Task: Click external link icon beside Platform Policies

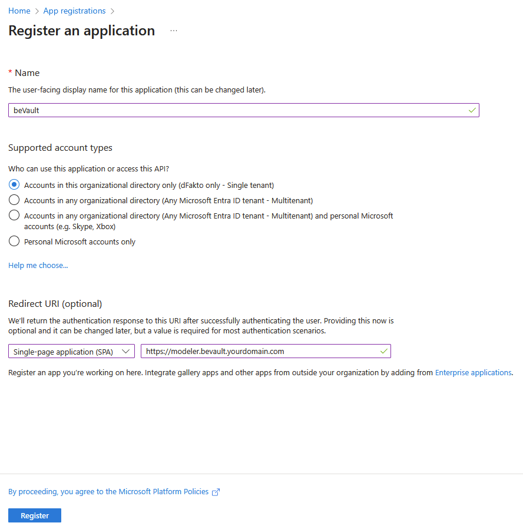Action: pos(216,492)
